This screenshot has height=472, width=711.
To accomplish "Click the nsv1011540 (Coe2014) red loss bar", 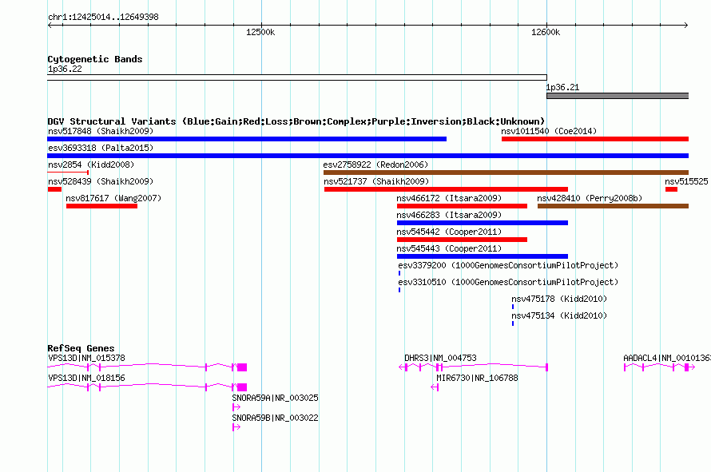I will [595, 139].
